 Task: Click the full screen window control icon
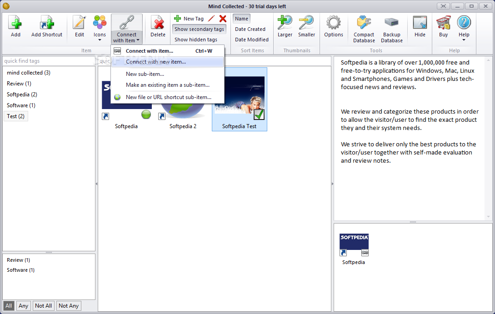443,6
